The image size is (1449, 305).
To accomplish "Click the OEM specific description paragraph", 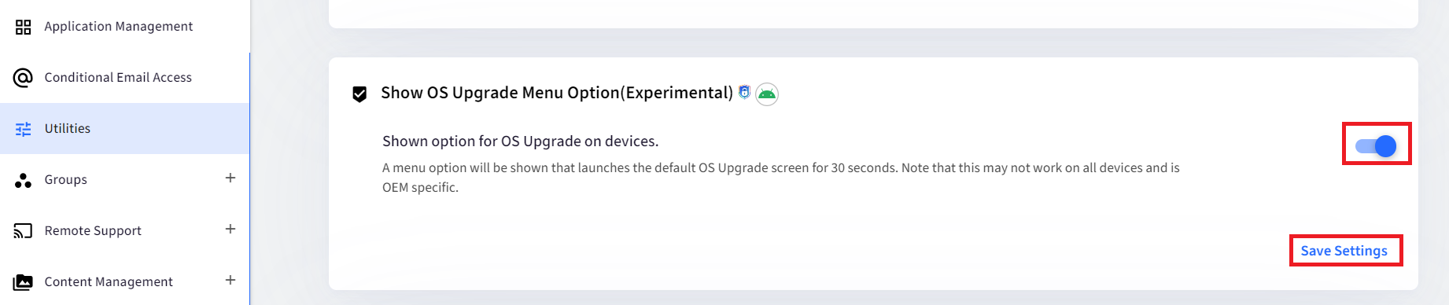I will [781, 178].
